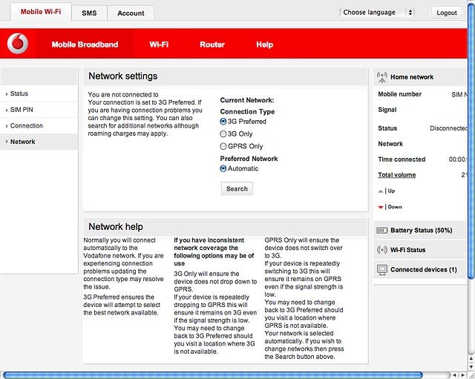Image resolution: width=475 pixels, height=379 pixels.
Task: Click the 'Current Network:' label
Action: [247, 100]
